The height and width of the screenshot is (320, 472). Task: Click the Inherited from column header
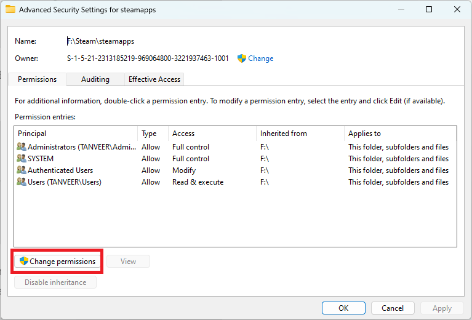[300, 134]
